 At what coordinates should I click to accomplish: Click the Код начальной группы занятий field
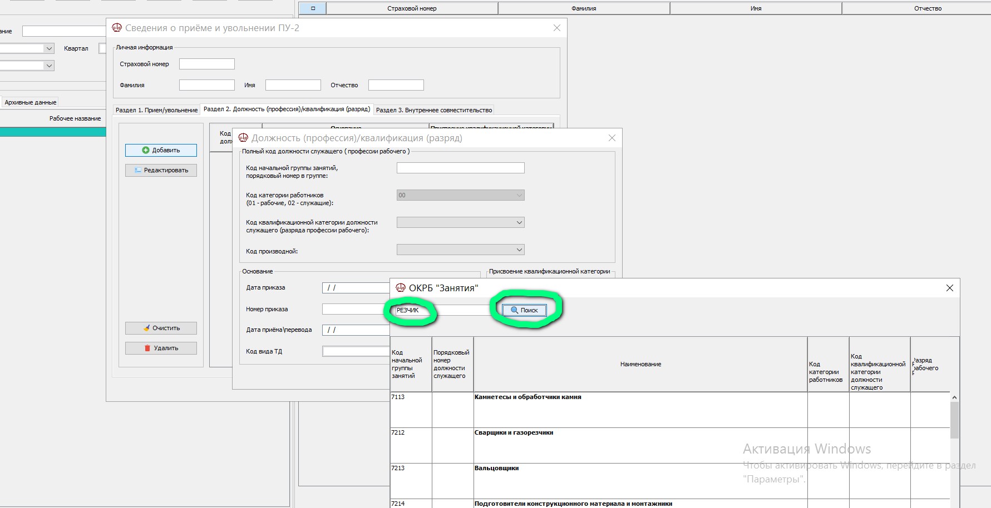pyautogui.click(x=460, y=168)
